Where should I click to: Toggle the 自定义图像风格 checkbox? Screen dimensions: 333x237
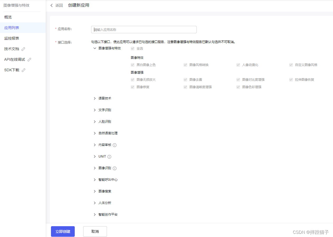(291, 65)
